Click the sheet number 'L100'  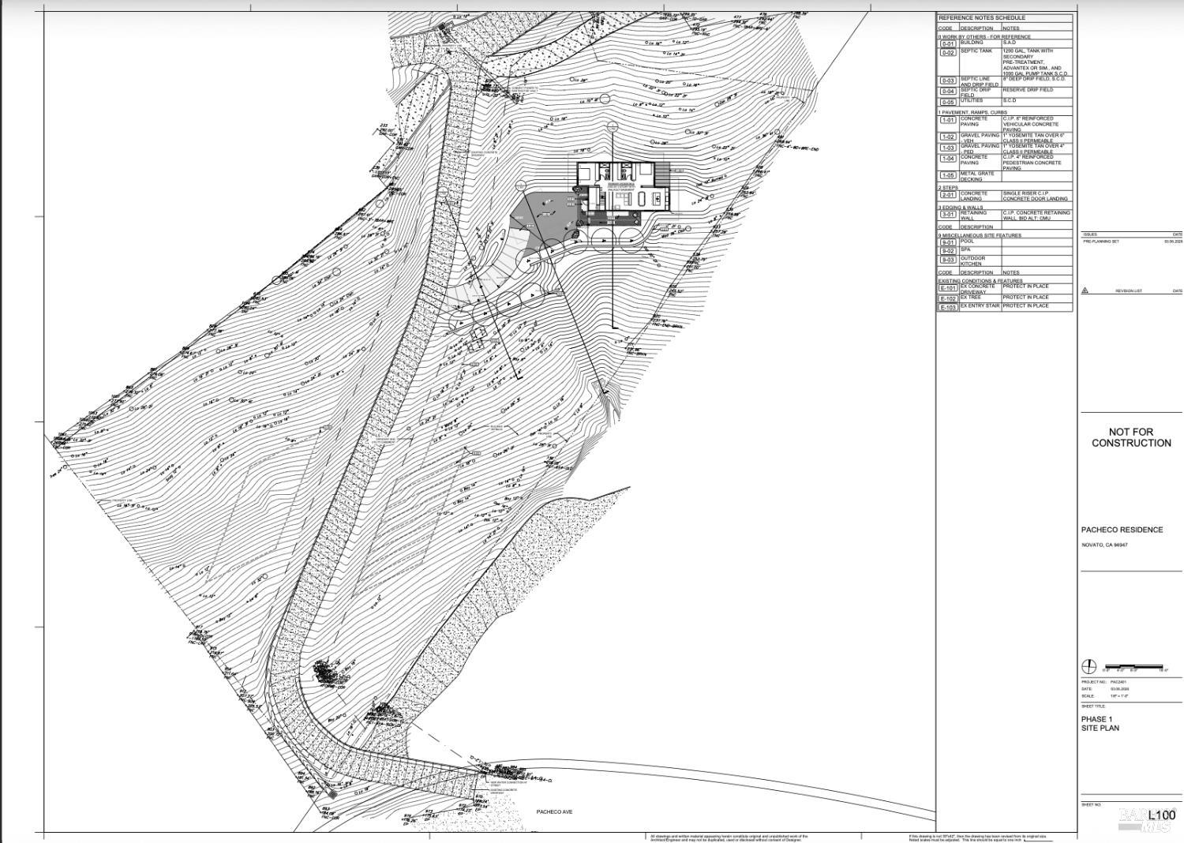pos(1162,815)
